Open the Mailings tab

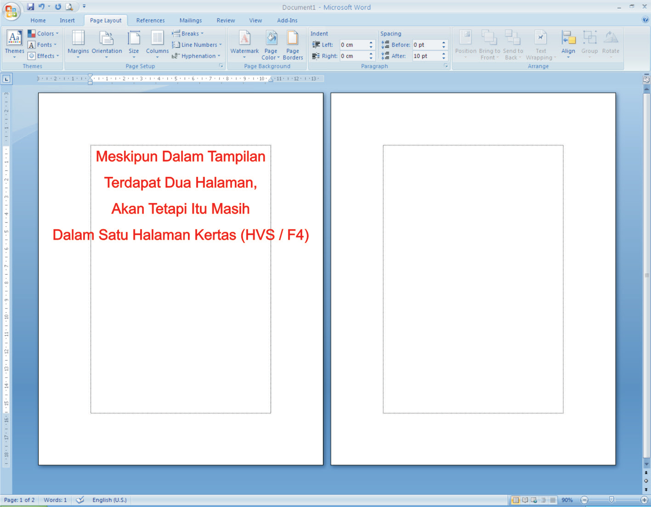[191, 21]
